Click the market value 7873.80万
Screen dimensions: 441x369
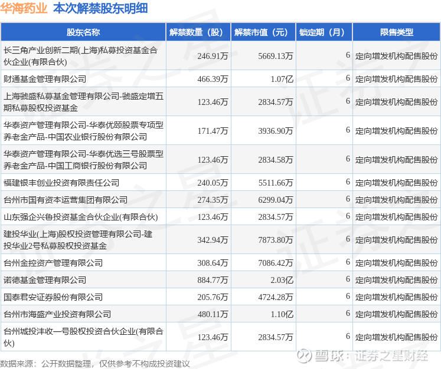276,240
